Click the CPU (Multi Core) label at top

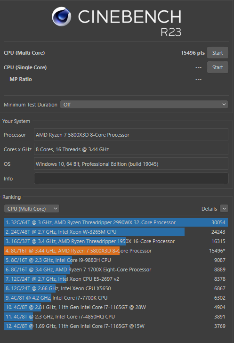(24, 53)
